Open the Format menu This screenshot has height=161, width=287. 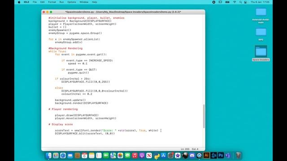pyautogui.click(x=52, y=2)
